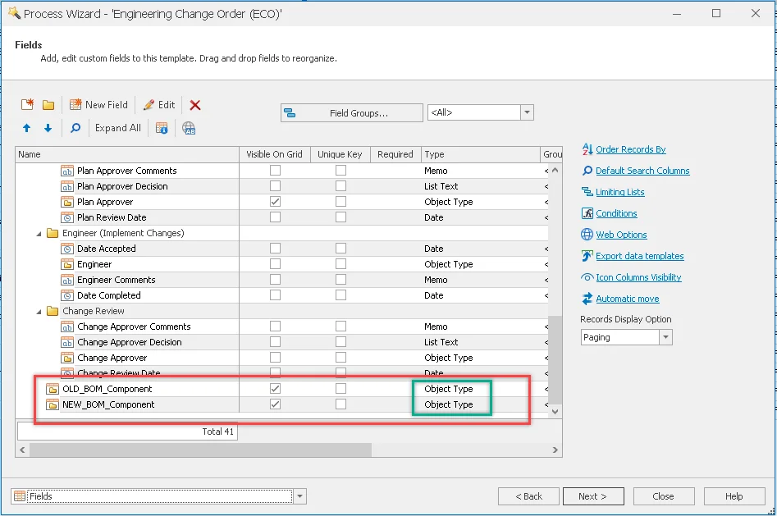
Task: Click the New Field toolbar button
Action: (x=98, y=105)
